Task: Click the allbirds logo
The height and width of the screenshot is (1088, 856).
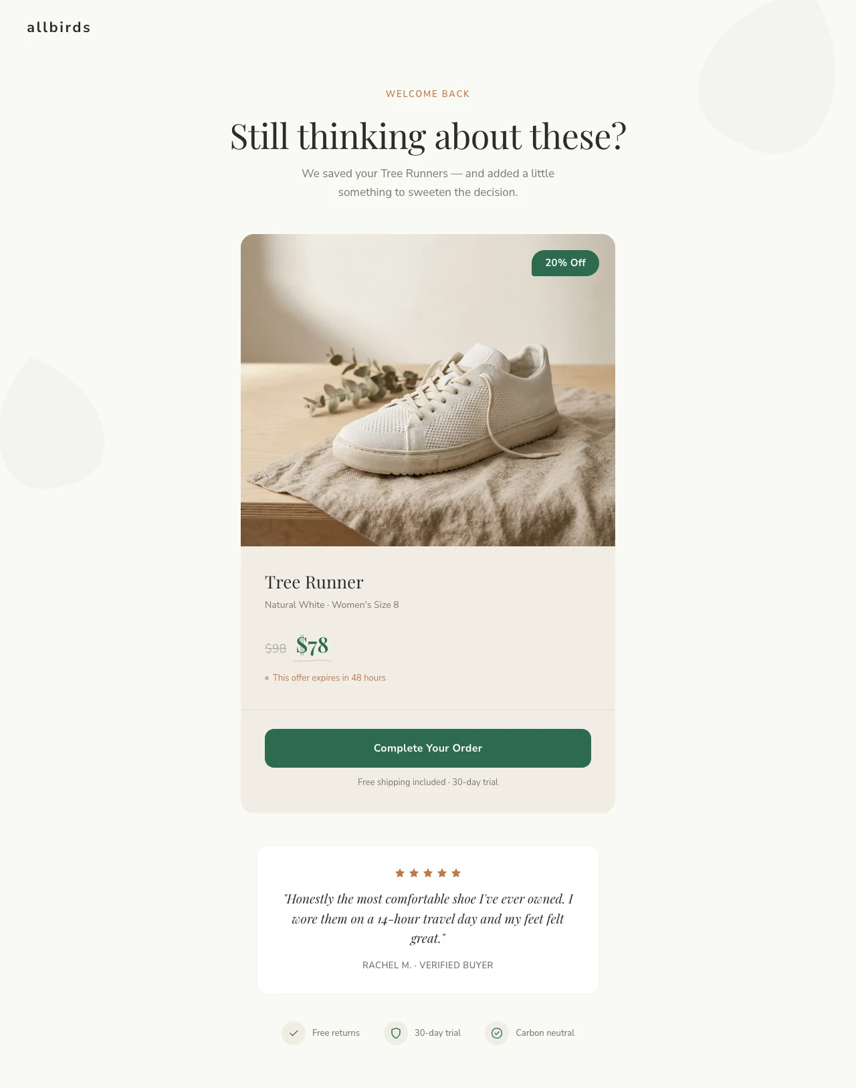Action: point(59,27)
